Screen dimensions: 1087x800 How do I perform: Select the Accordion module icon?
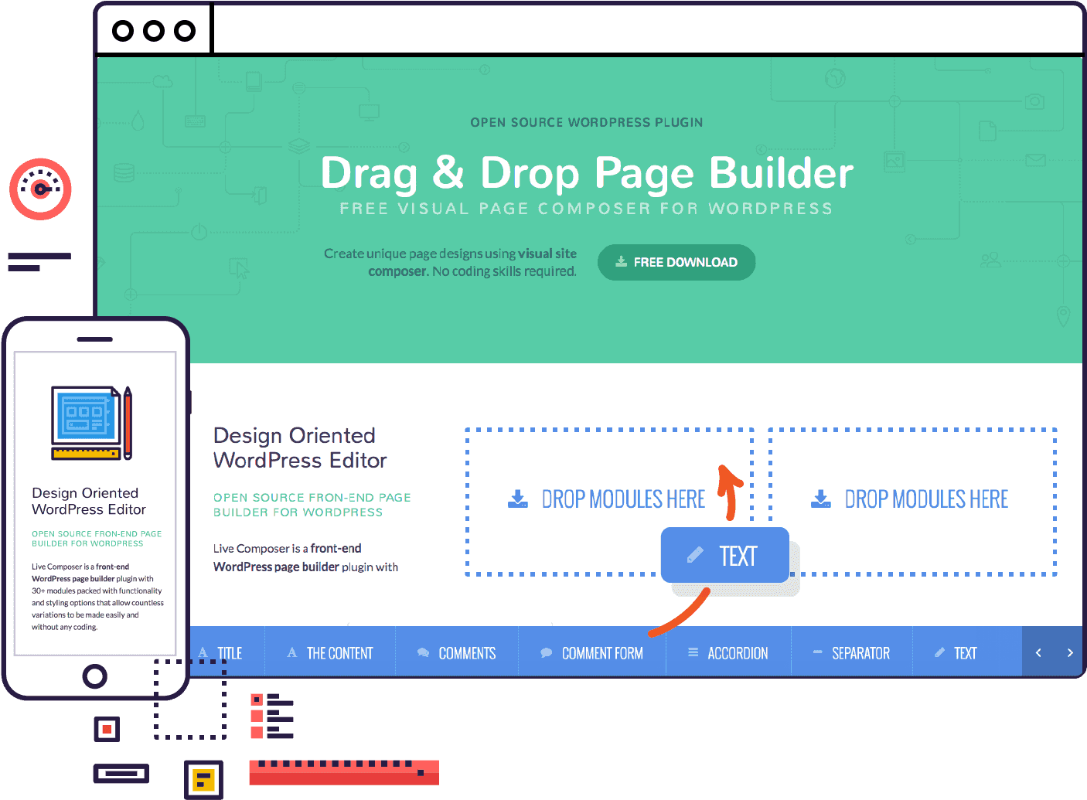coord(692,652)
